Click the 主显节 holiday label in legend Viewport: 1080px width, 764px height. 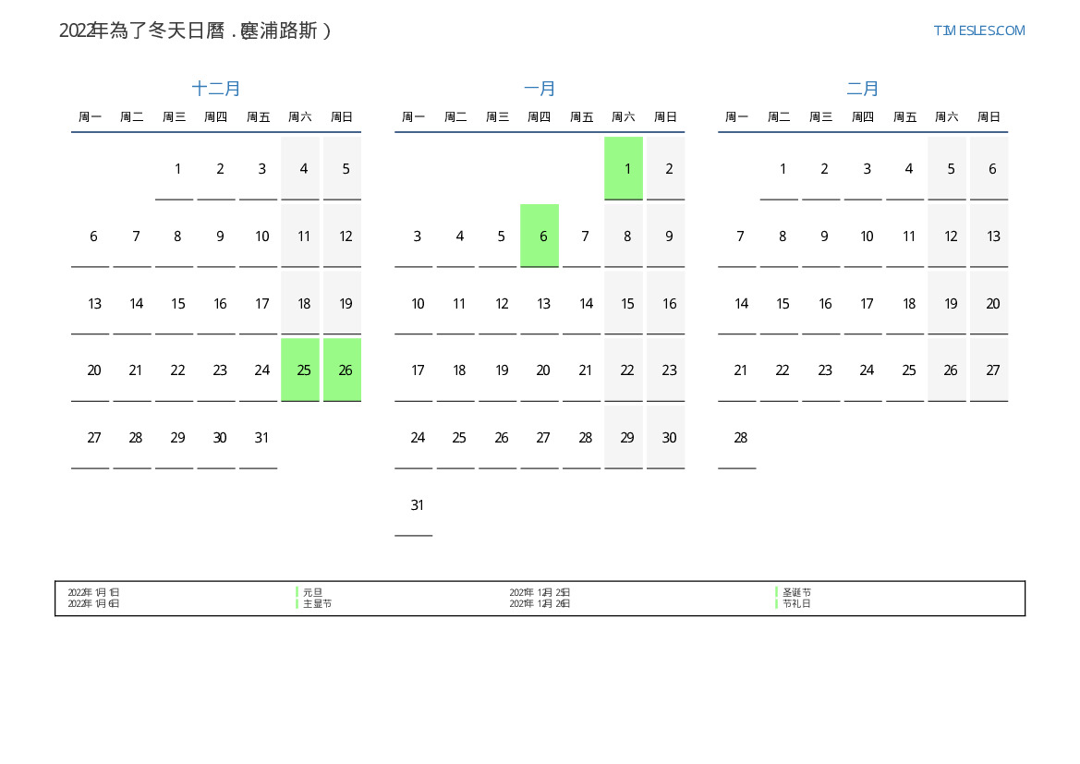point(317,603)
